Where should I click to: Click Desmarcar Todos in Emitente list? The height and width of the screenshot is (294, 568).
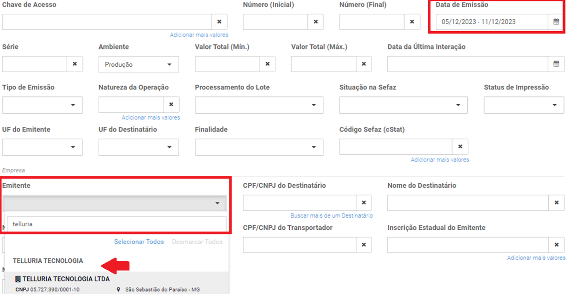point(197,242)
